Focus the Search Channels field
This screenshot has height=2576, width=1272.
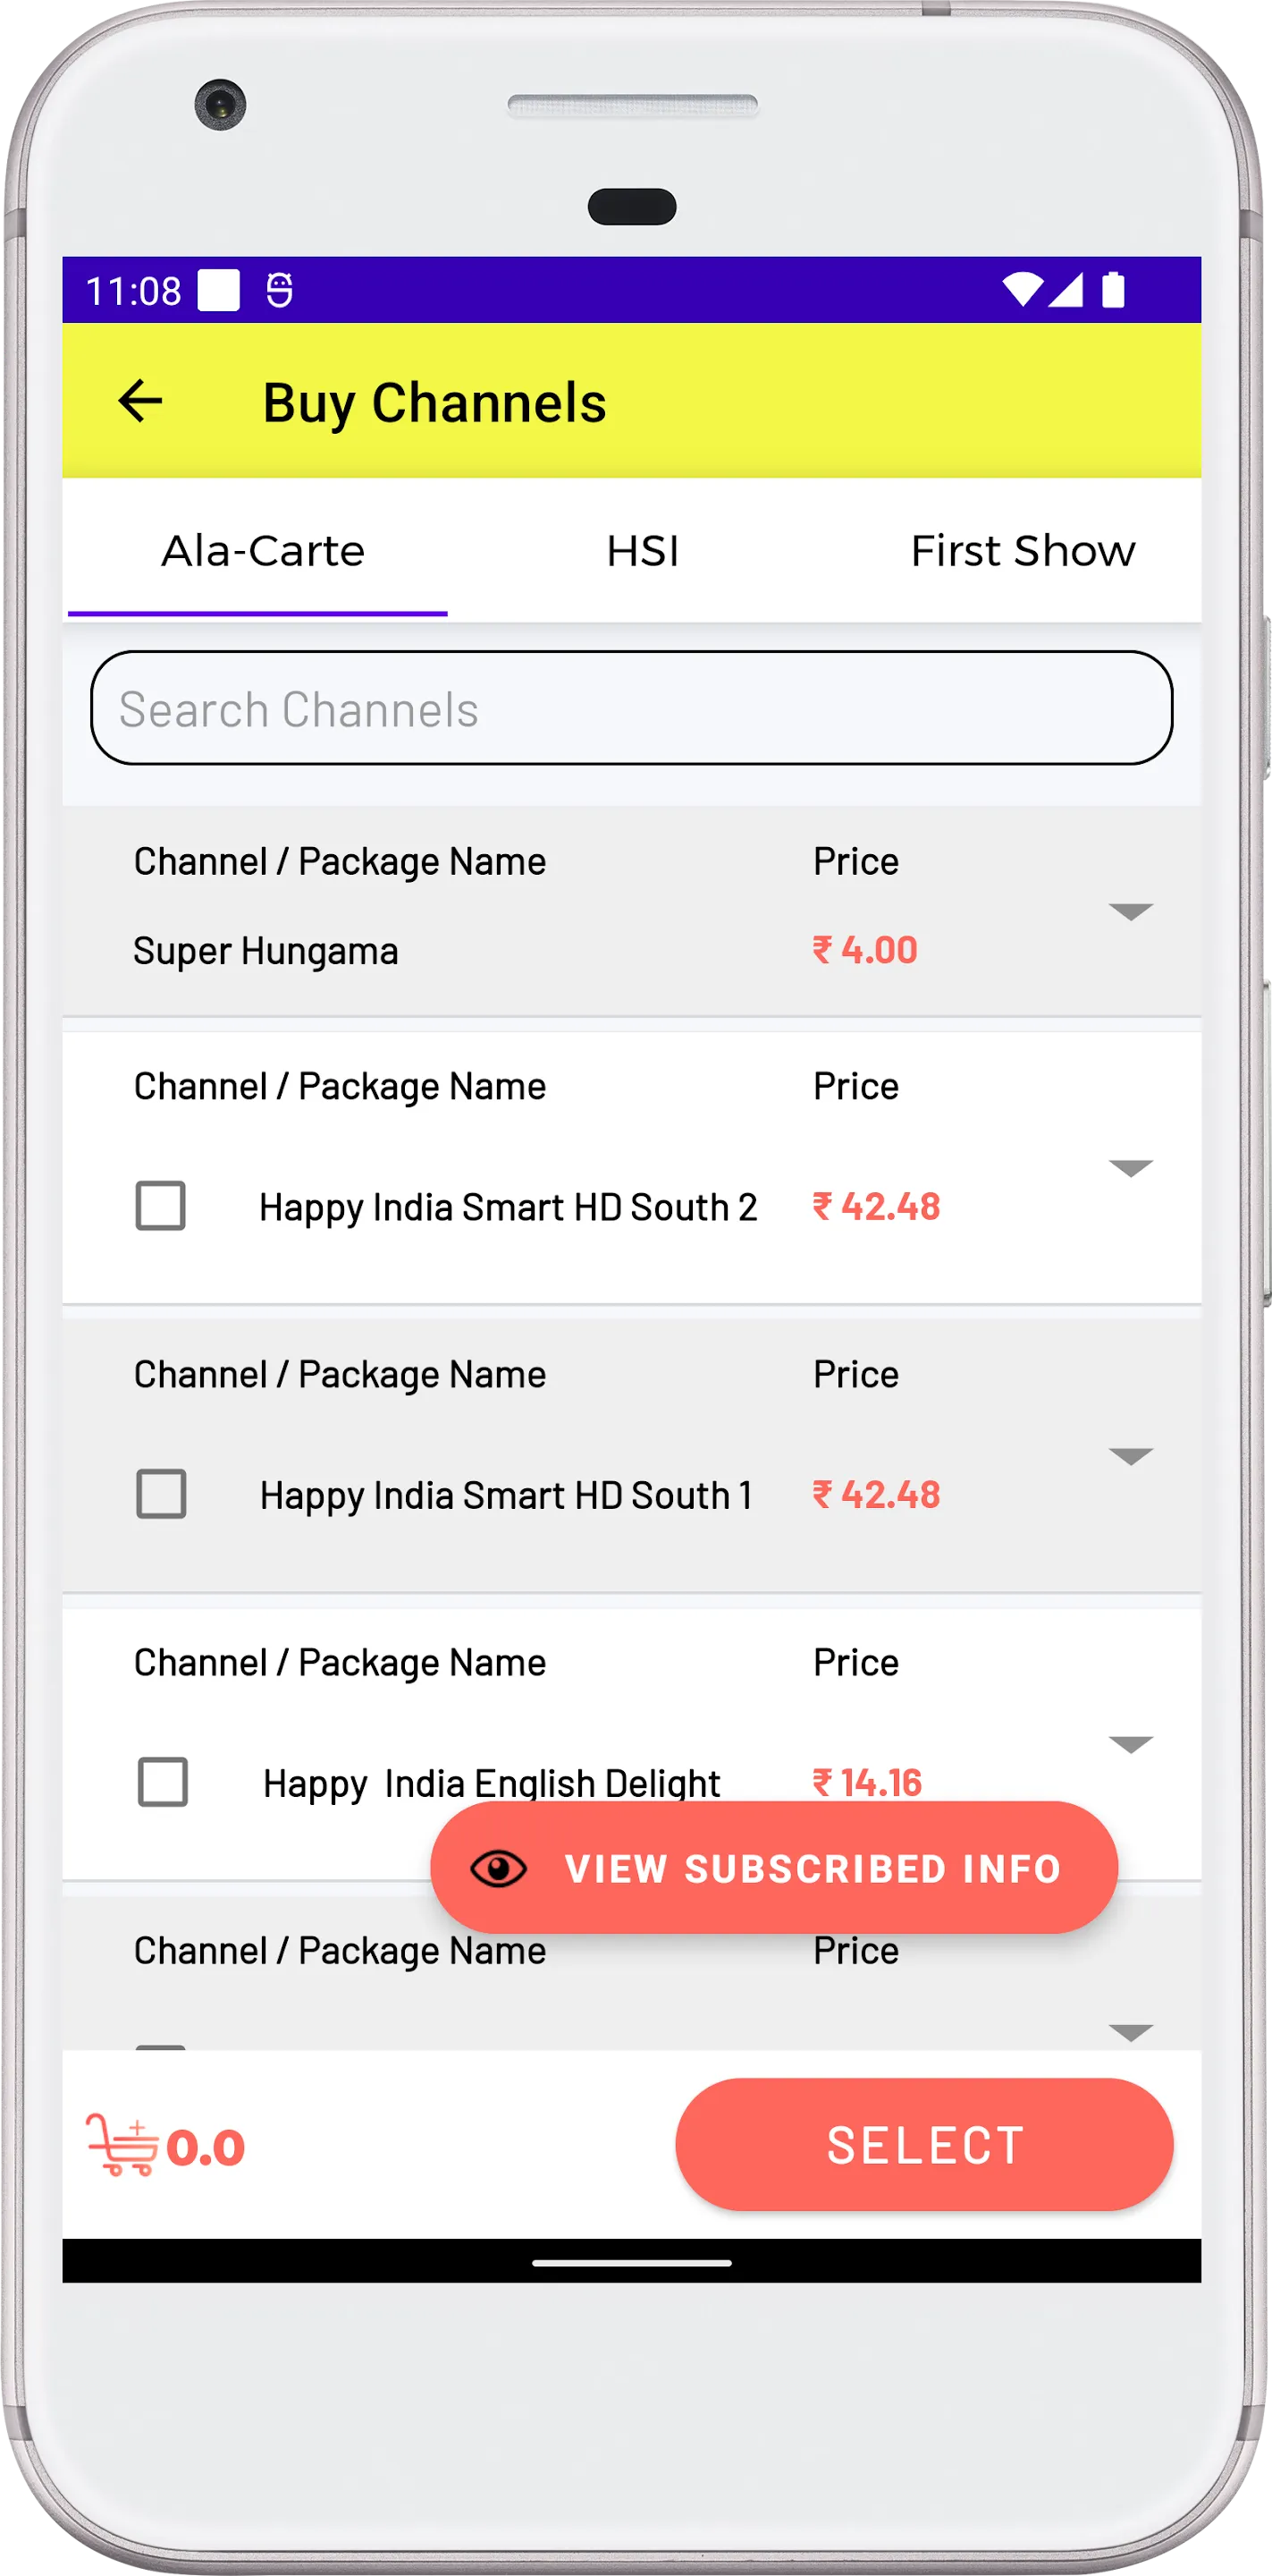[x=631, y=709]
